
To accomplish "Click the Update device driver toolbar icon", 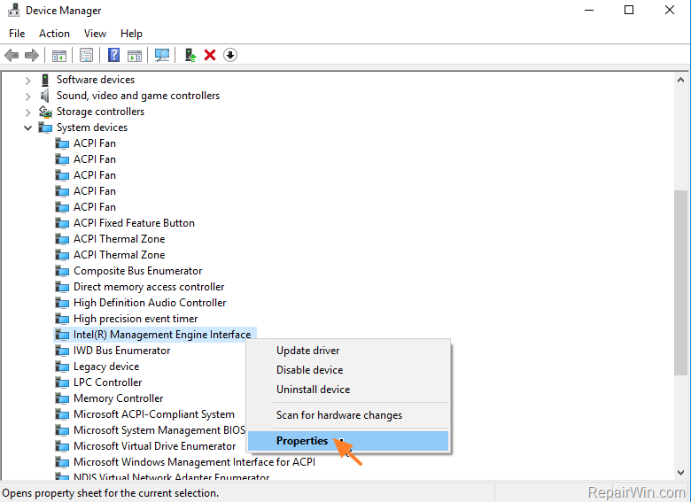I will (190, 55).
